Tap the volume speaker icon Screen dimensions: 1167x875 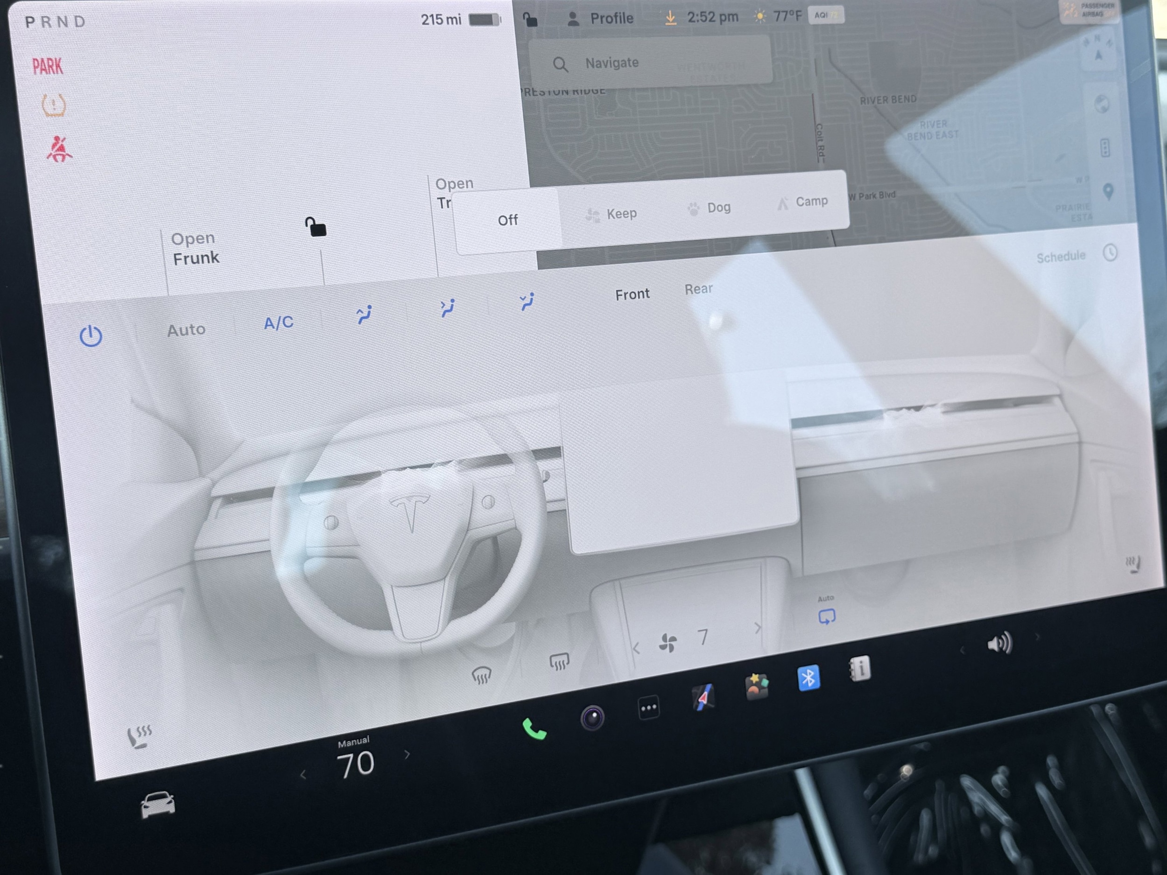coord(998,644)
